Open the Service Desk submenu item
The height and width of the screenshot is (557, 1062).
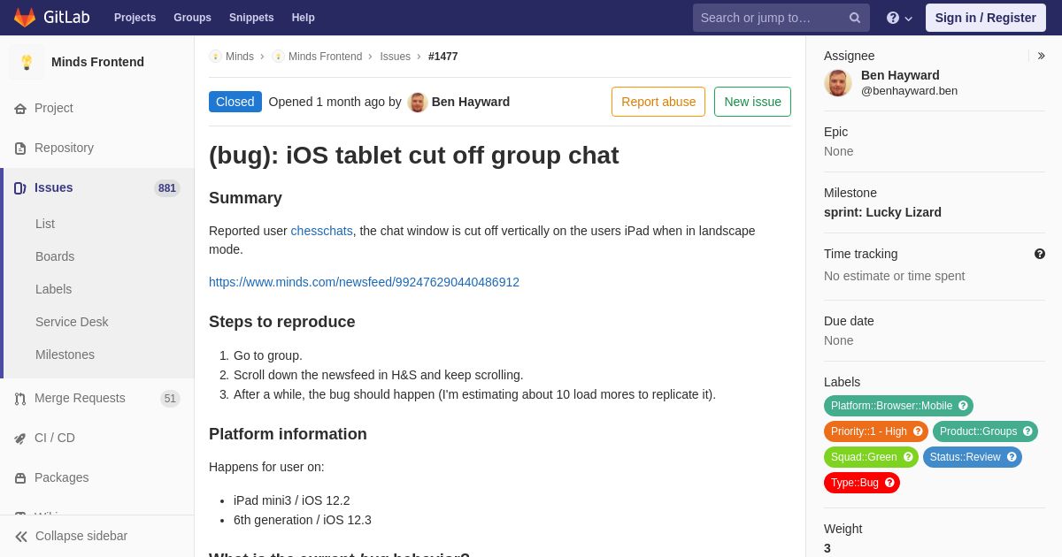click(x=72, y=322)
